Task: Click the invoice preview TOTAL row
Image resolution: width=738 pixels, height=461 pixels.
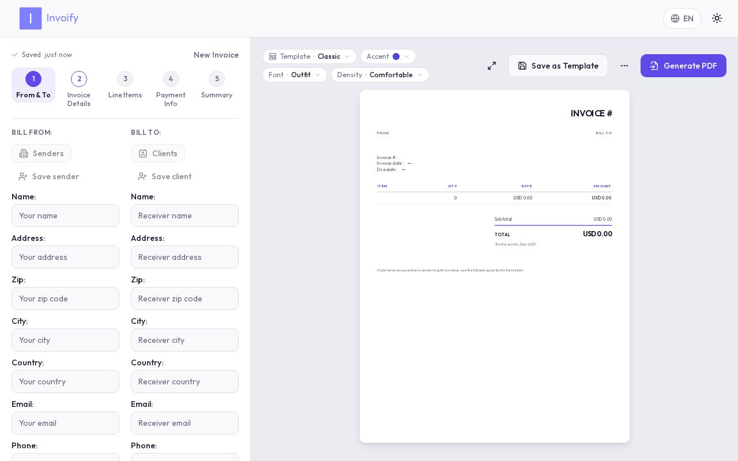Action: (x=553, y=234)
